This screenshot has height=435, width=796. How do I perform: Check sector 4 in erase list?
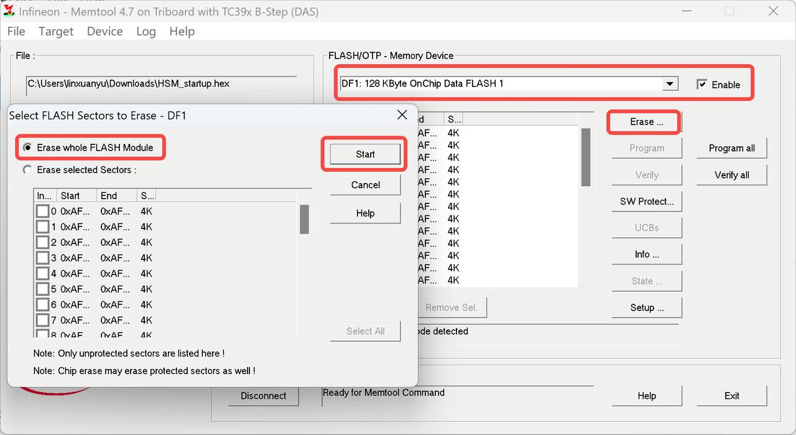(42, 273)
